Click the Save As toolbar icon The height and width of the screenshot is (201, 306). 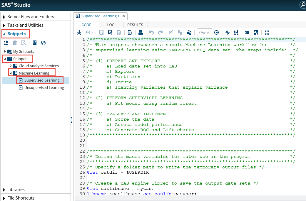click(110, 33)
